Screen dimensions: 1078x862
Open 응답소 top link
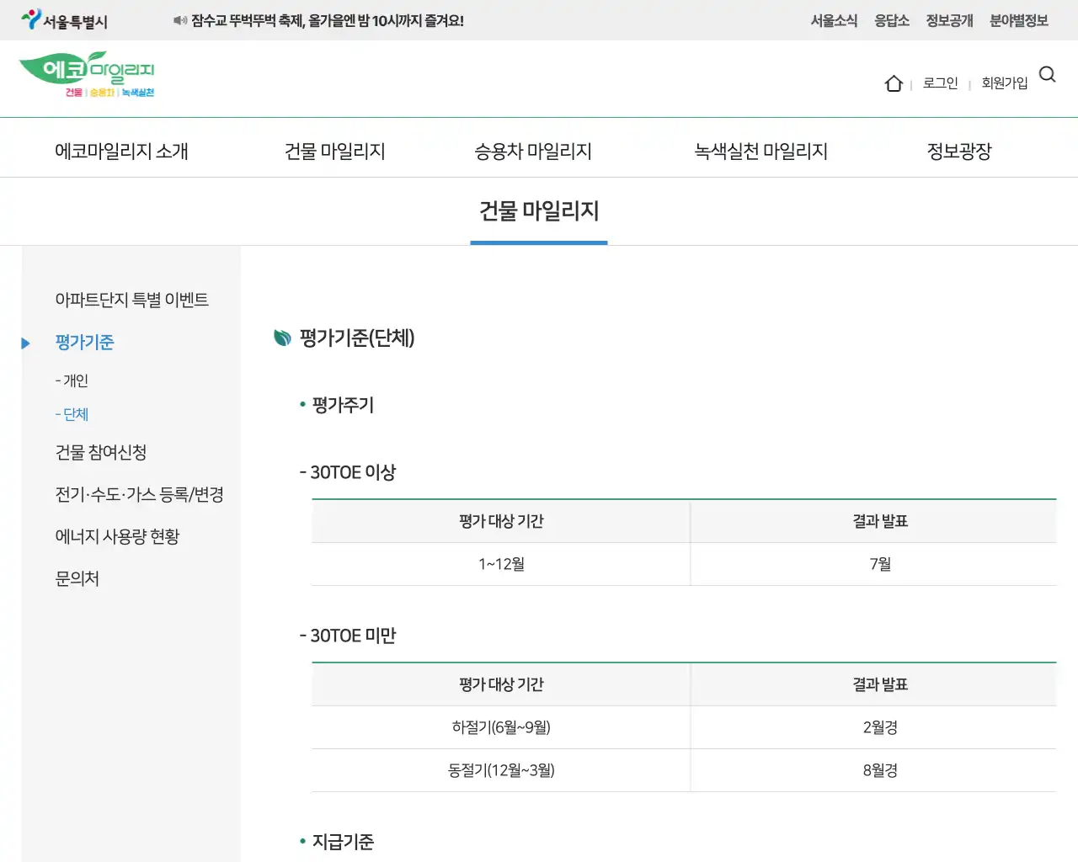[892, 20]
